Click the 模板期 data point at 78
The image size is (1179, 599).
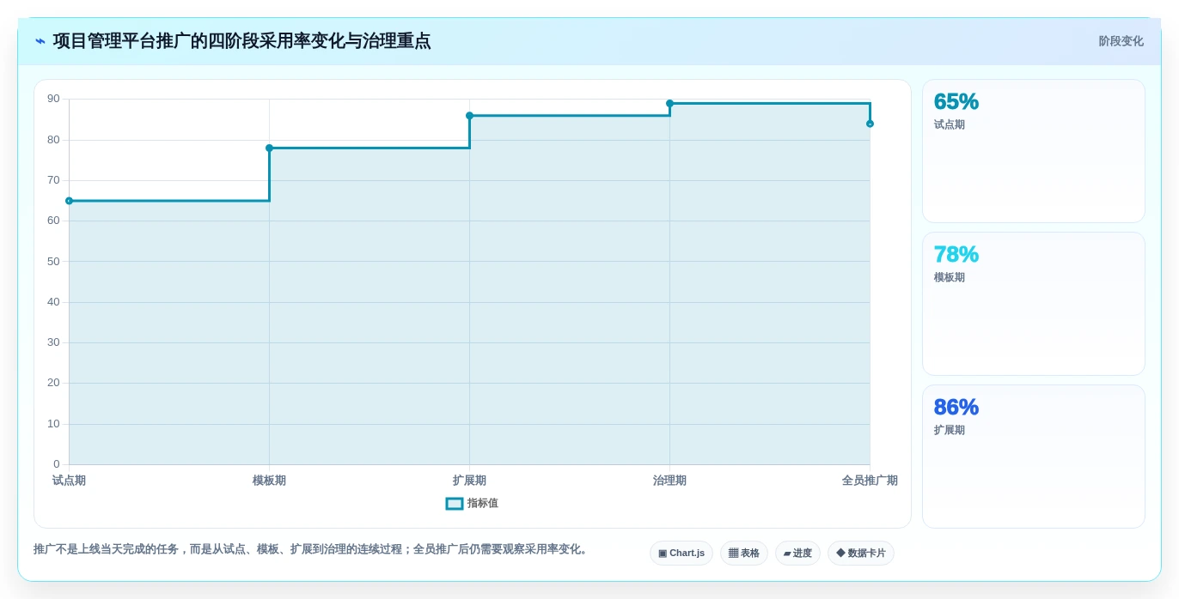(269, 148)
